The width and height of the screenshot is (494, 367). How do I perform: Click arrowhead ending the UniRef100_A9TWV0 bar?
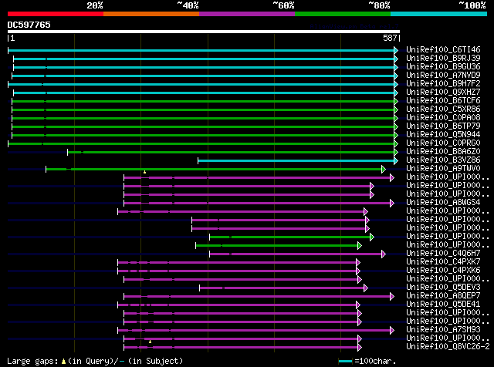(384, 170)
